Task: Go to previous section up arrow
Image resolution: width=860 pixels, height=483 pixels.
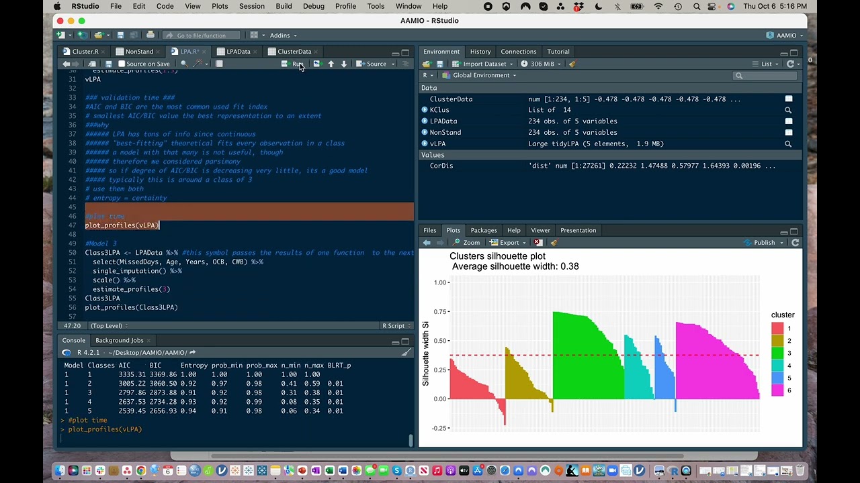Action: pos(331,64)
